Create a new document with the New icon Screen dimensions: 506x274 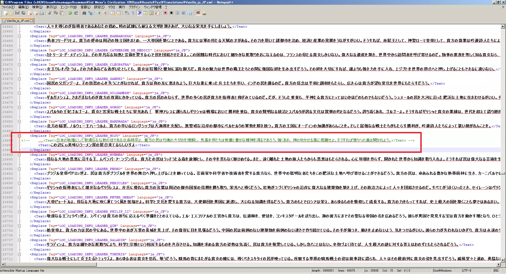tap(6, 13)
